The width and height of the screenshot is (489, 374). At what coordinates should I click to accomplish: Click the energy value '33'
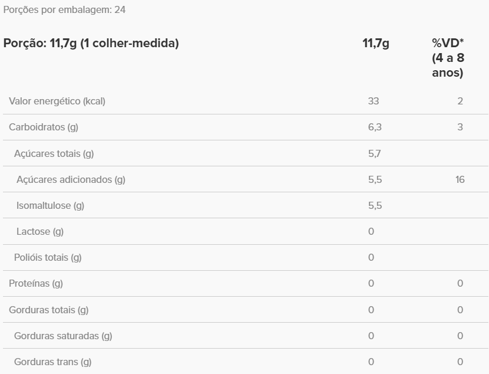click(x=374, y=101)
